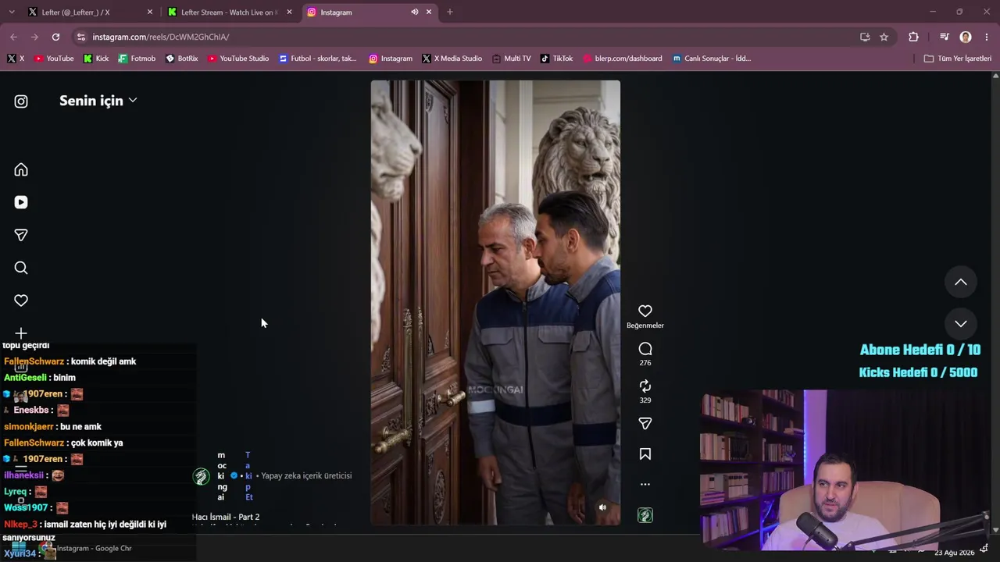Viewport: 1000px width, 562px height.
Task: Bookmark this page with star icon
Action: pos(884,37)
